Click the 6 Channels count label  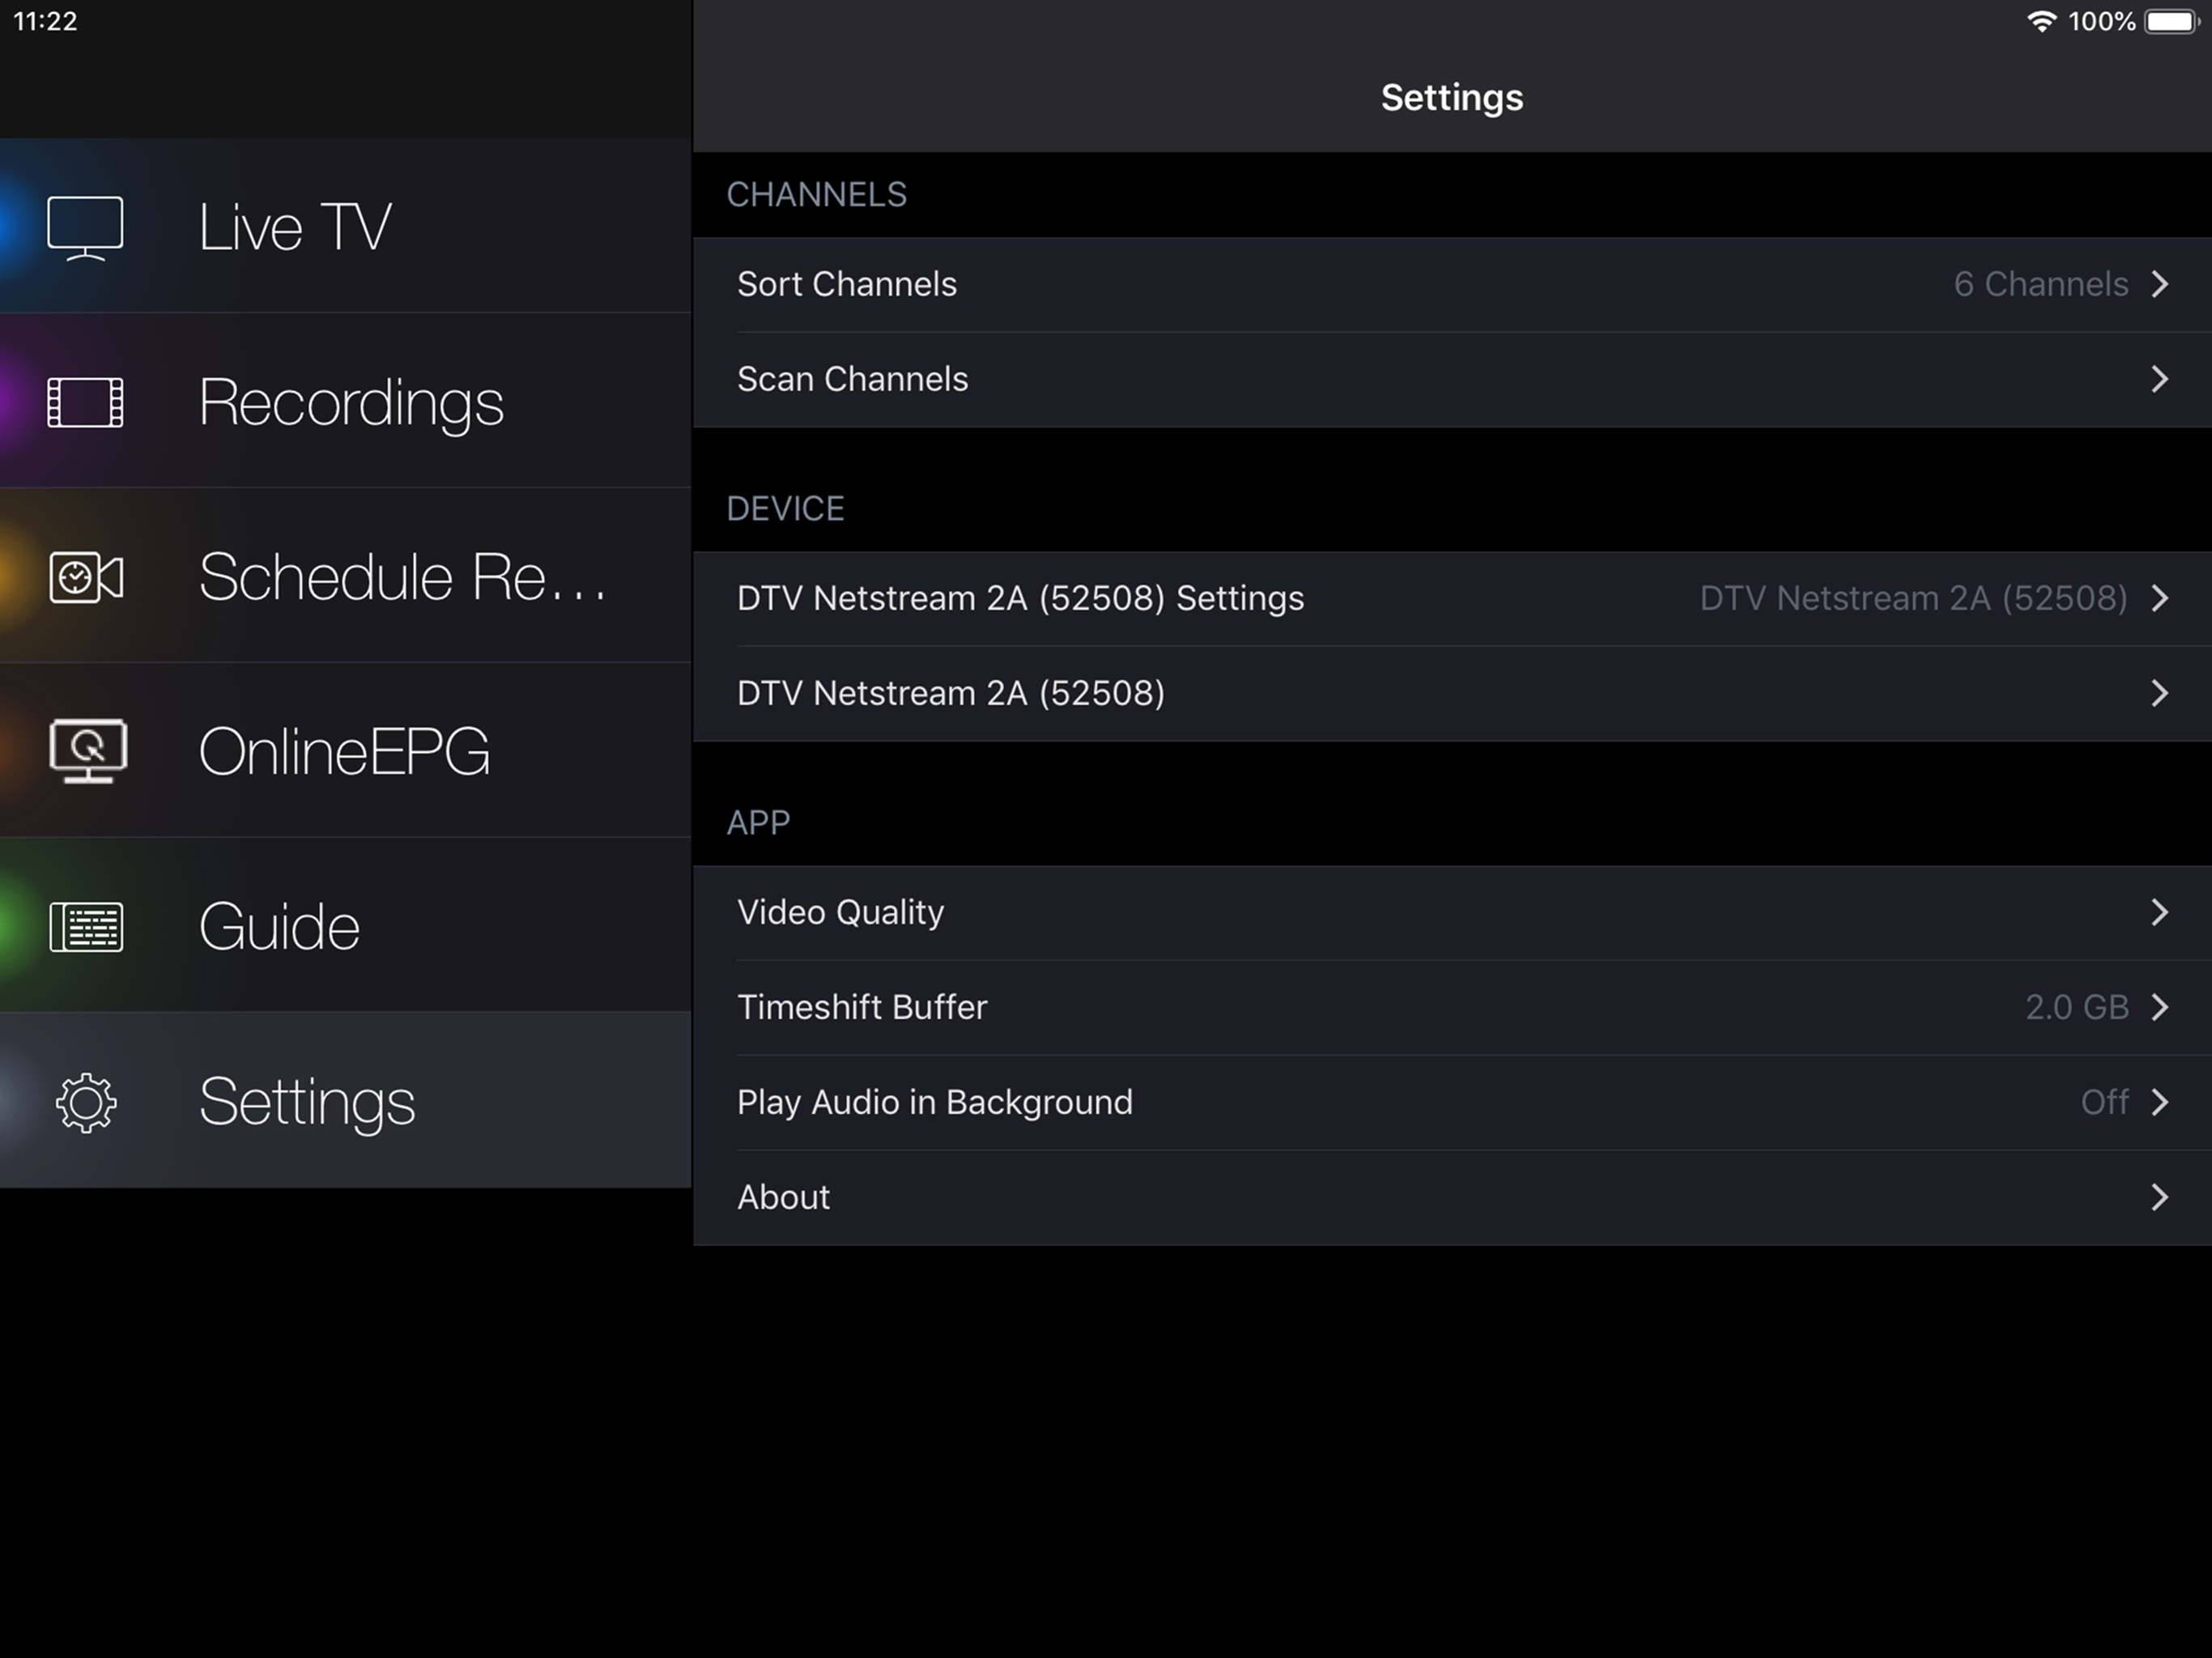point(2040,284)
